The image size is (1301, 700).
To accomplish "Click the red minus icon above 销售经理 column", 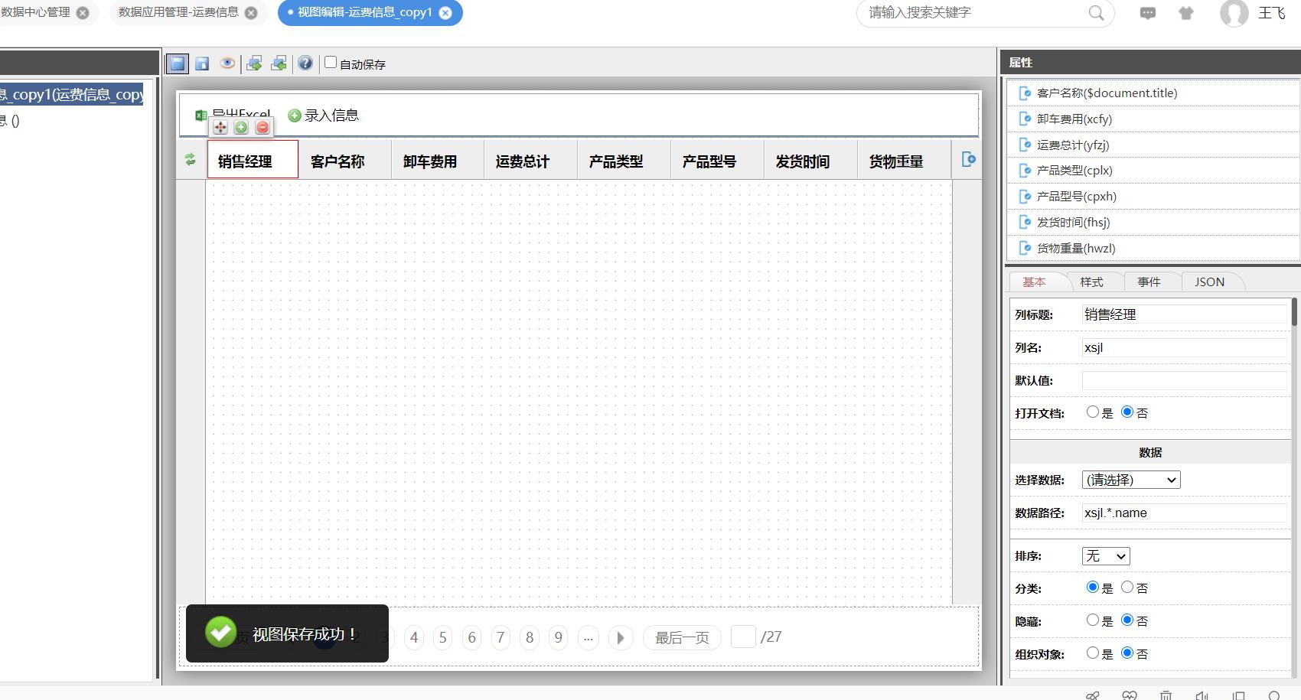I will [262, 128].
